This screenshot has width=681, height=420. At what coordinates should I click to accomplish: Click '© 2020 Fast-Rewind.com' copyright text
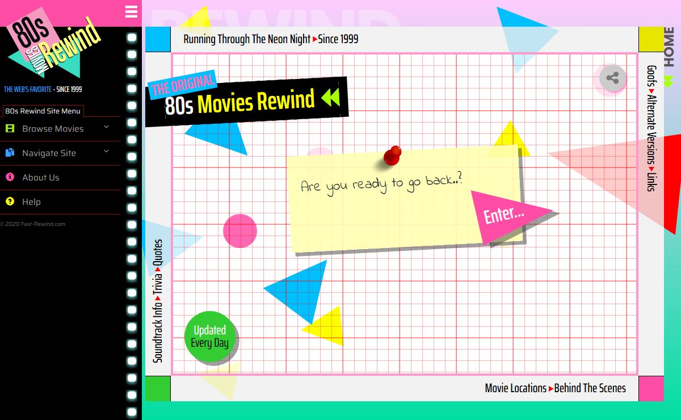[x=33, y=224]
